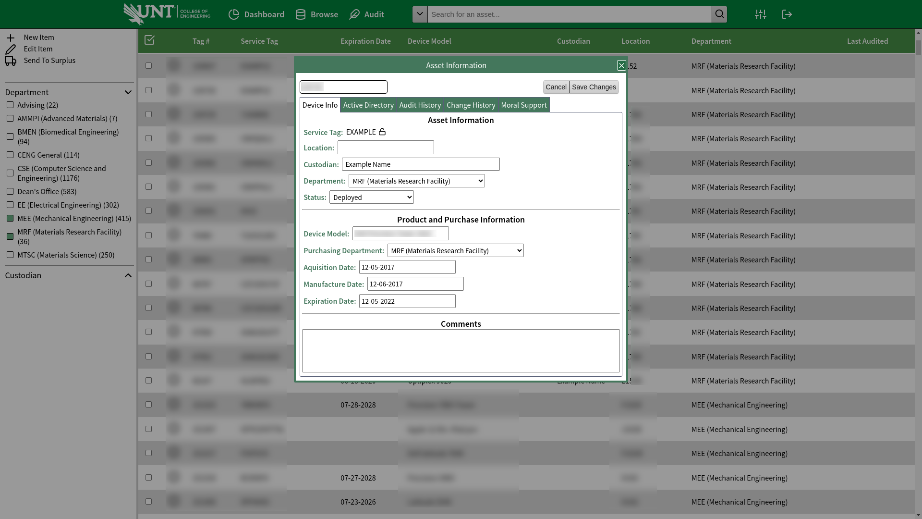
Task: Open the Audit page
Action: tap(367, 14)
